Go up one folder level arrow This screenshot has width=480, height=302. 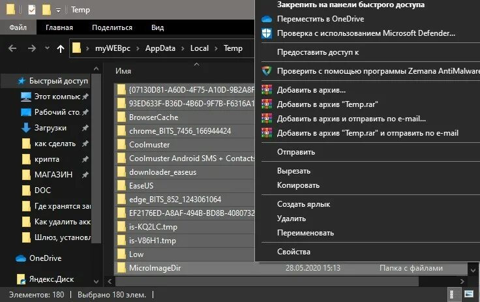tap(60, 48)
